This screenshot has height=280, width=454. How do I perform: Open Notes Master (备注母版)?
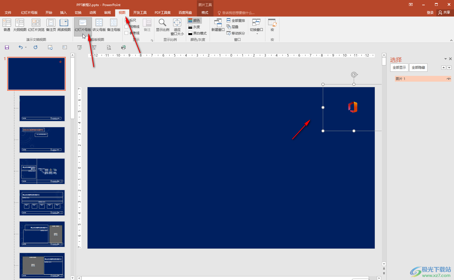pos(114,25)
